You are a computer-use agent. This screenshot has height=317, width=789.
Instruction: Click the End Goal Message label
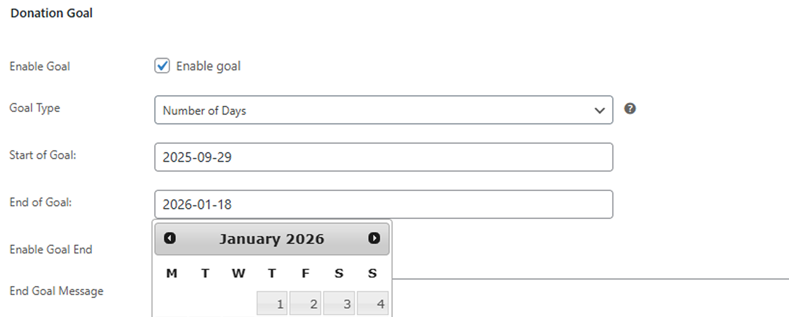(56, 291)
